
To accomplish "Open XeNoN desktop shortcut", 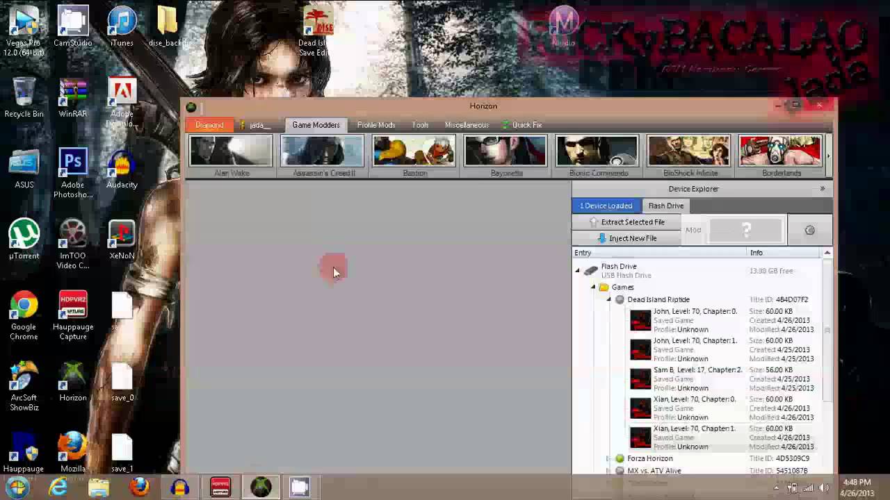I will pyautogui.click(x=122, y=240).
